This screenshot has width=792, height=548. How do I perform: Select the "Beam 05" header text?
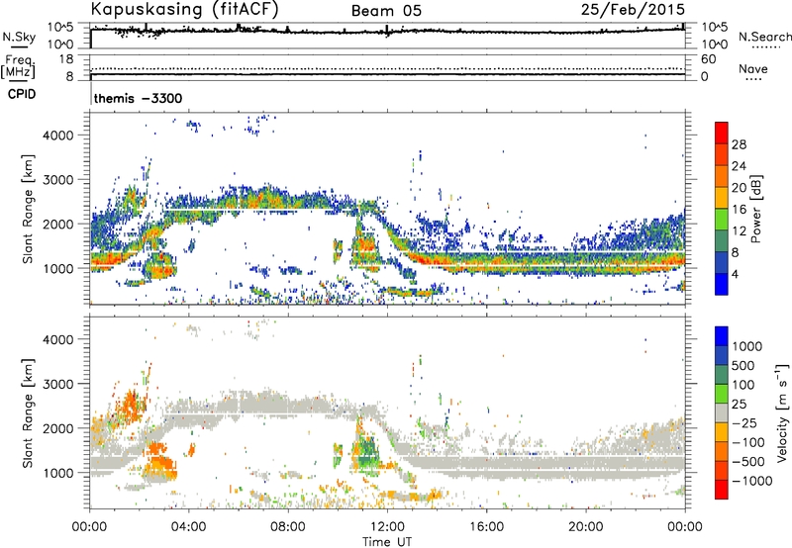tap(386, 11)
